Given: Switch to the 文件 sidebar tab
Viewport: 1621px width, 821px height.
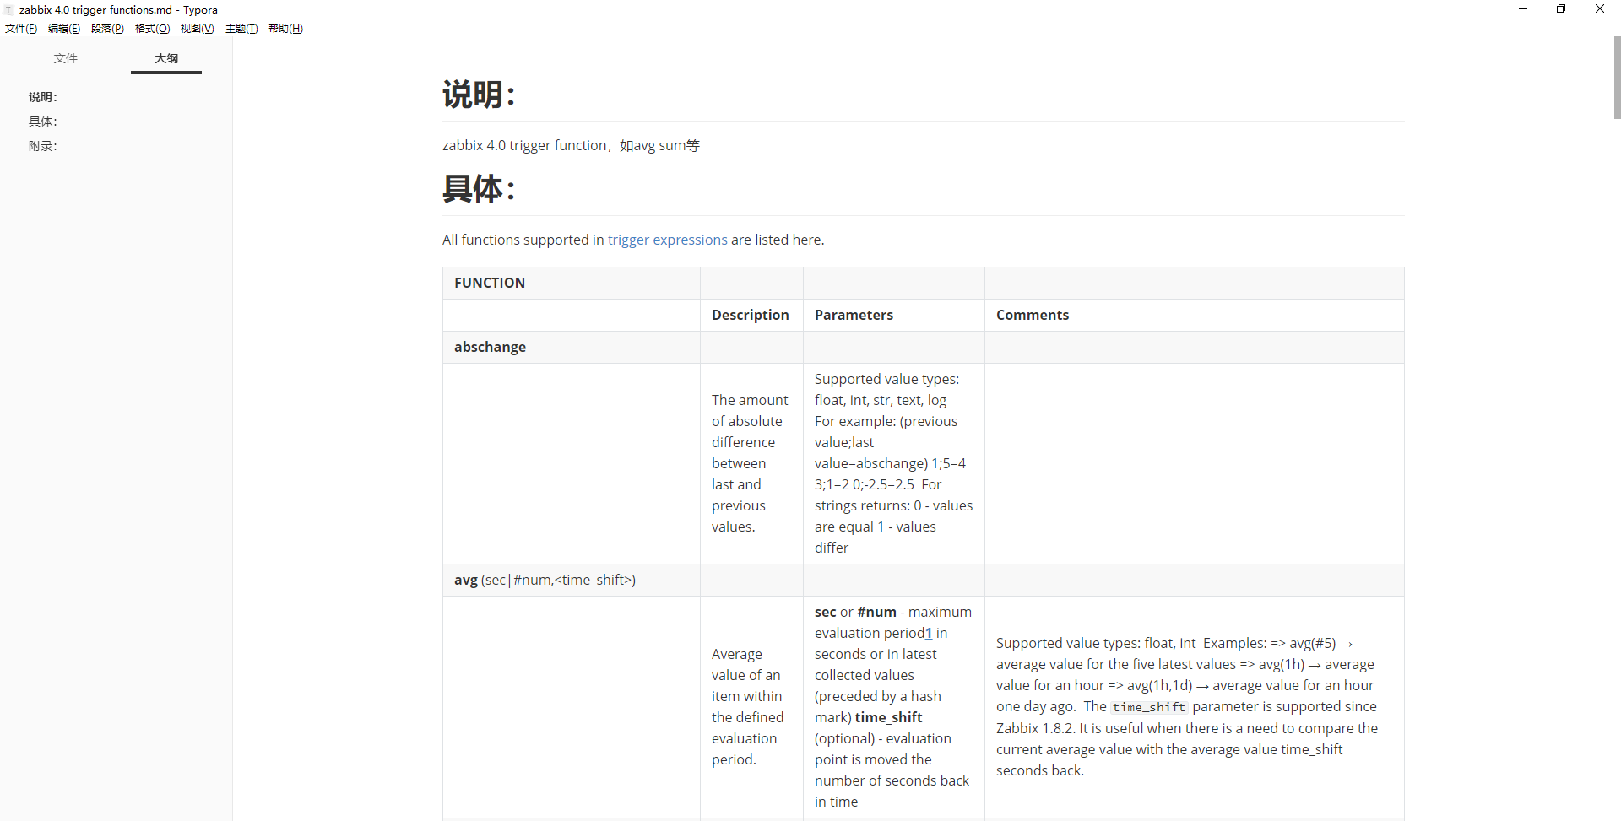Looking at the screenshot, I should coord(66,58).
